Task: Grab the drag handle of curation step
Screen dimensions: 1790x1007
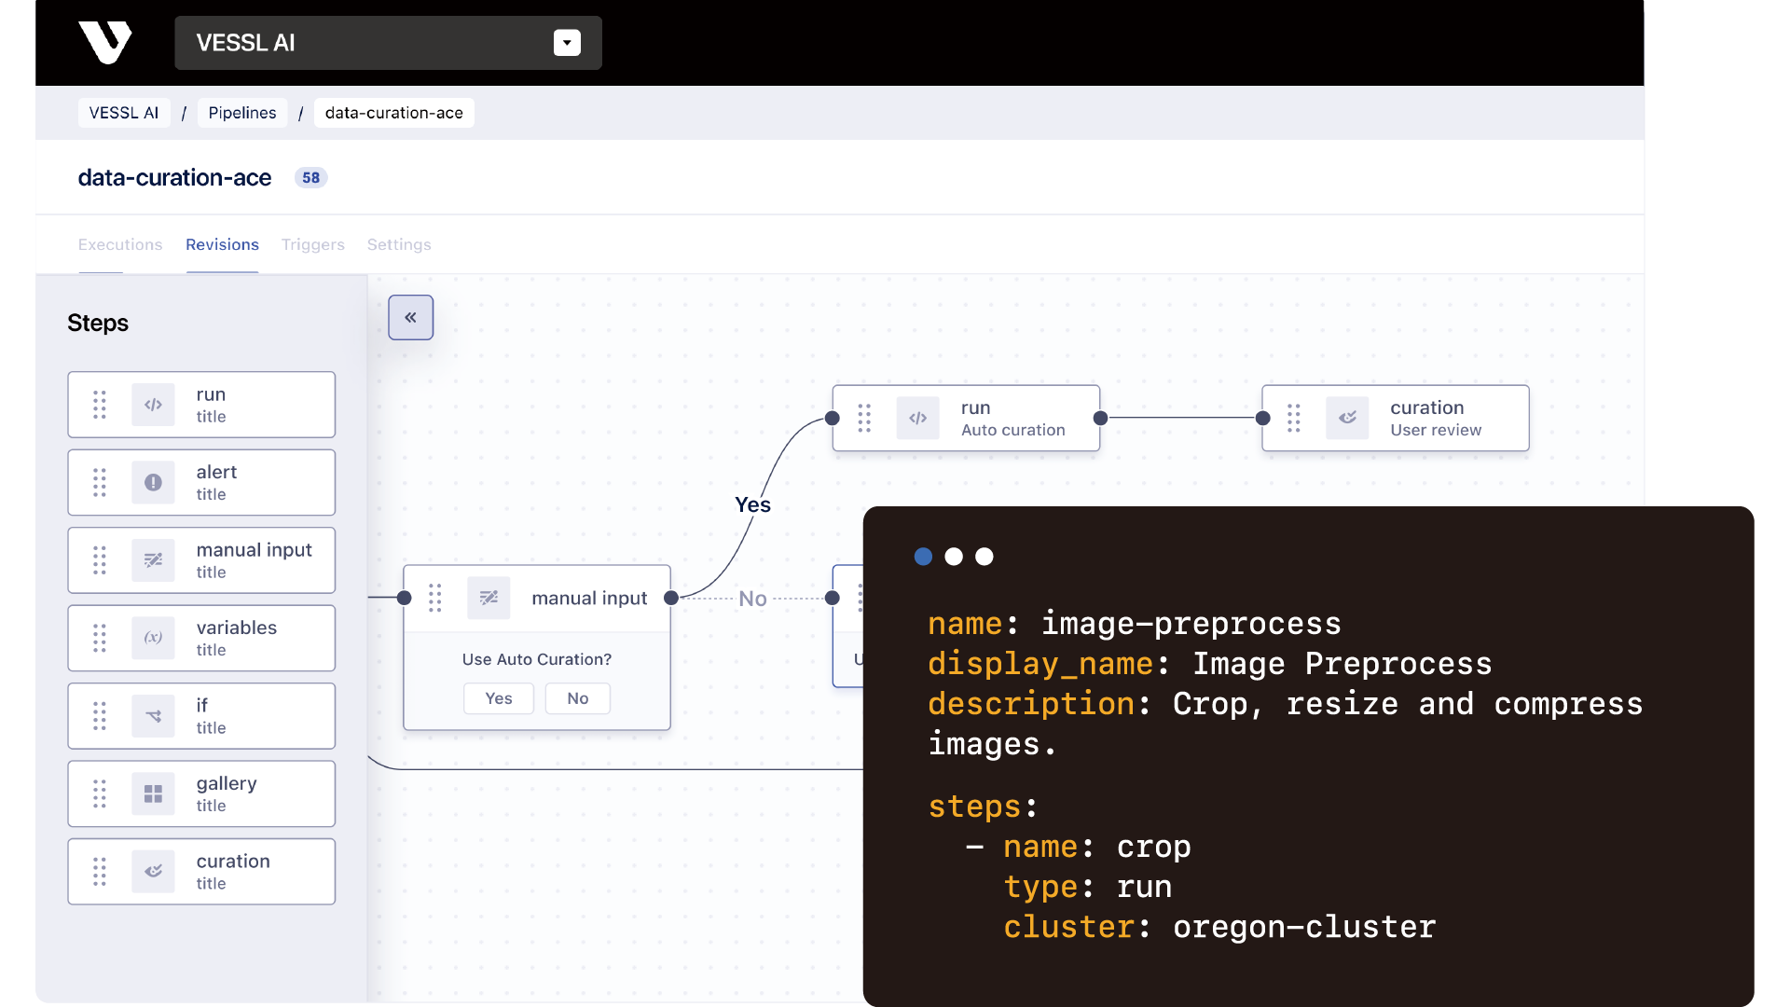Action: tap(100, 872)
